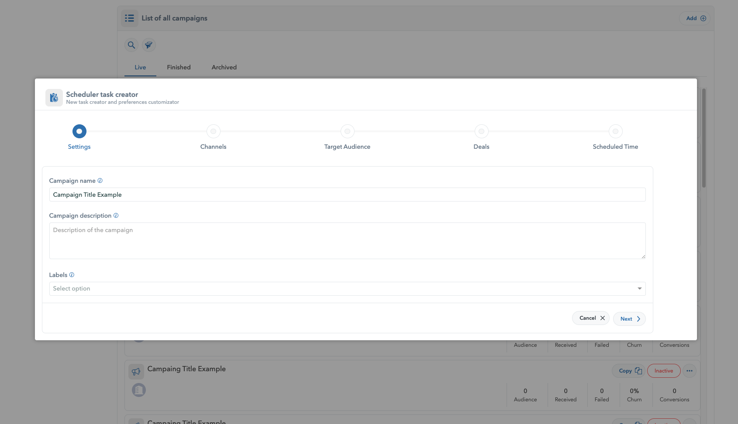
Task: Click the Campaign name info icon
Action: pos(100,181)
